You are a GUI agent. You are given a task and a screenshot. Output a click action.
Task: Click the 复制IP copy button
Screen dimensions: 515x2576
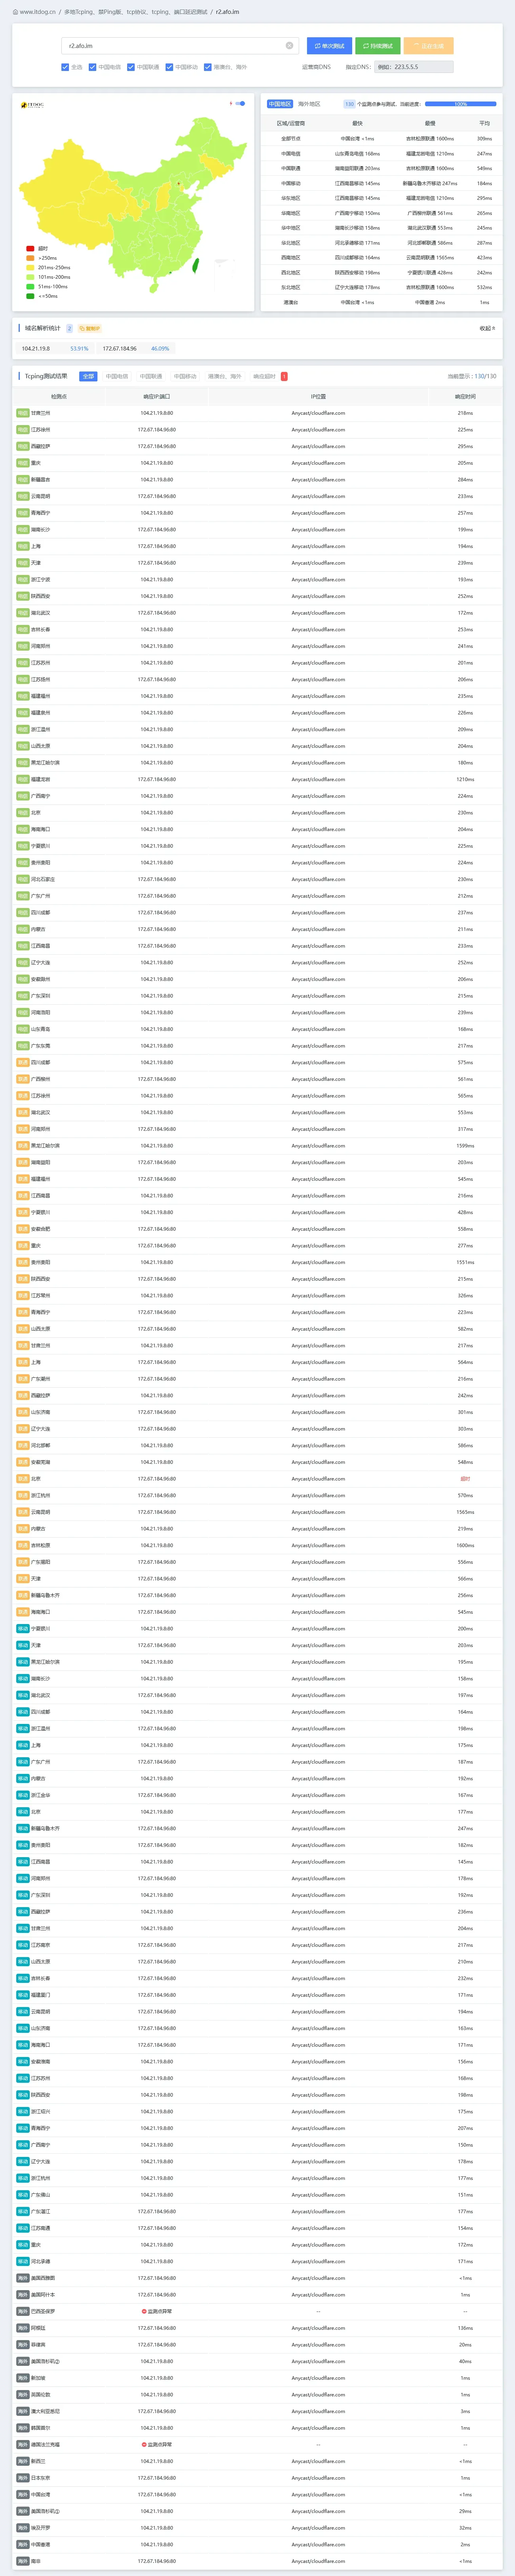pos(90,328)
